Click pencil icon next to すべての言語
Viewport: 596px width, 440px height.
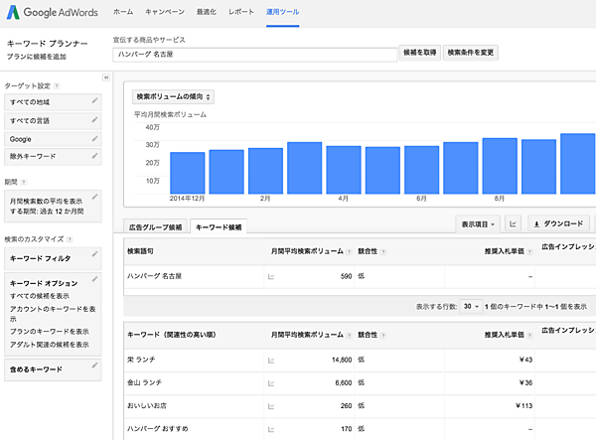(94, 120)
